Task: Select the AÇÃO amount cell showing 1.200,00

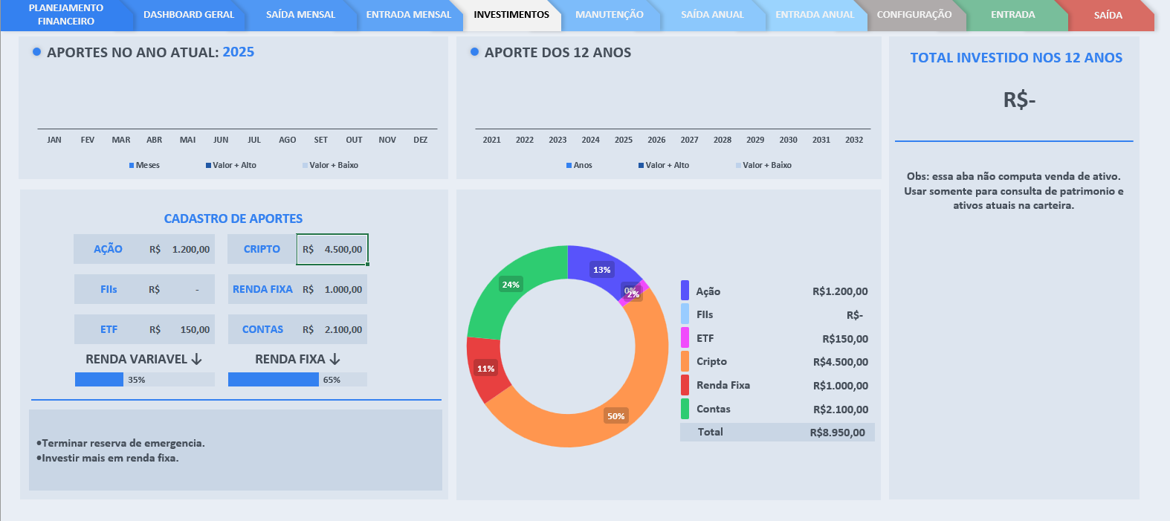Action: point(180,249)
